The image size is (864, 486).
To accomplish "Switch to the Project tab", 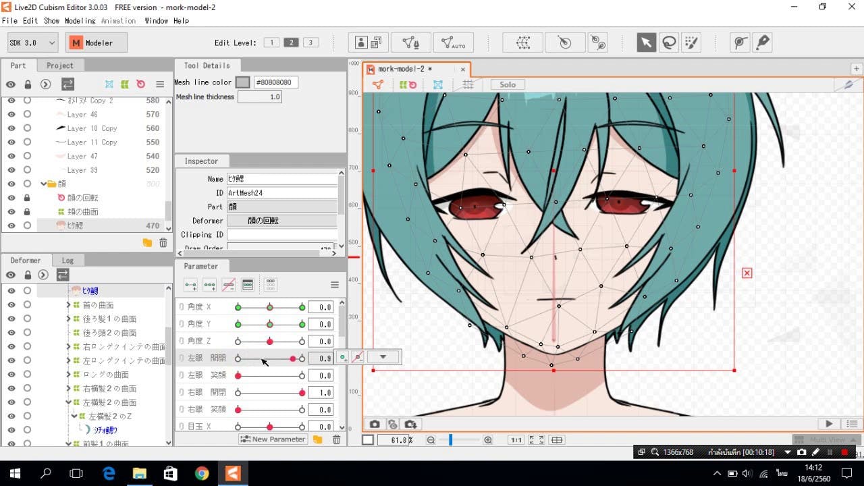I will coord(59,65).
